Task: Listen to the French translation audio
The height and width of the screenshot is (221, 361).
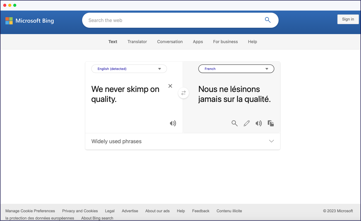Action: coord(258,123)
